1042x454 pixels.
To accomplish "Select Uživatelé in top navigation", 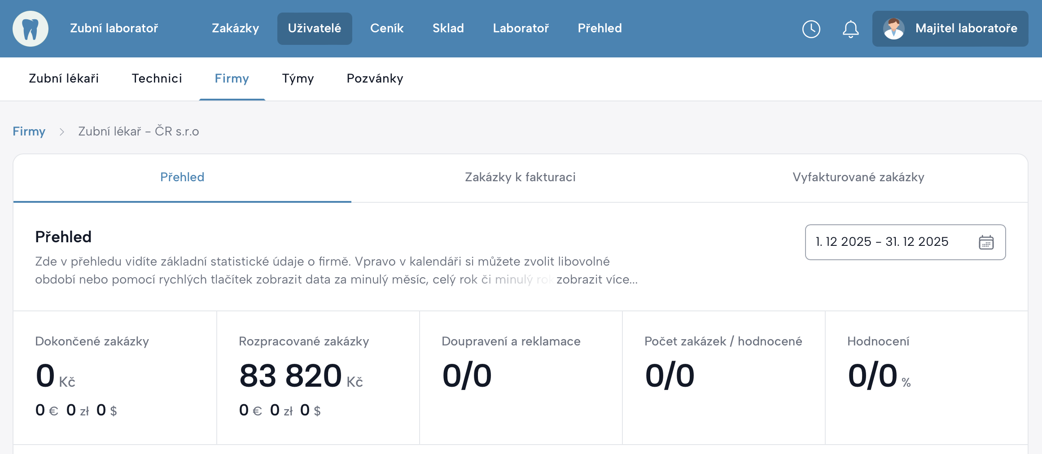I will [x=314, y=29].
